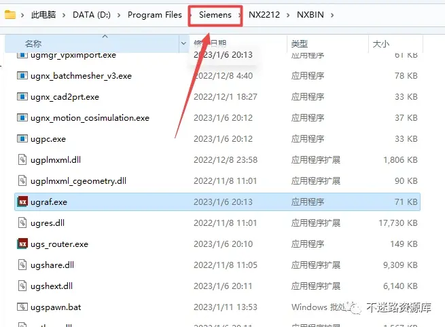Click date 2023/1/11 13:53
The height and width of the screenshot is (327, 445).
pyautogui.click(x=226, y=307)
